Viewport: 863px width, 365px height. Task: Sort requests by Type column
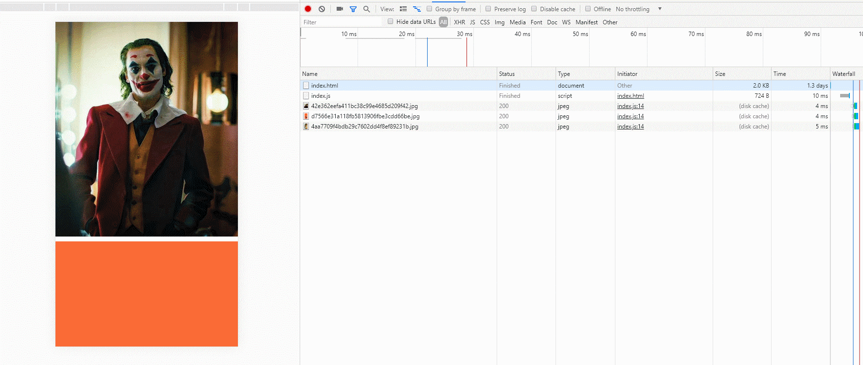click(x=585, y=74)
